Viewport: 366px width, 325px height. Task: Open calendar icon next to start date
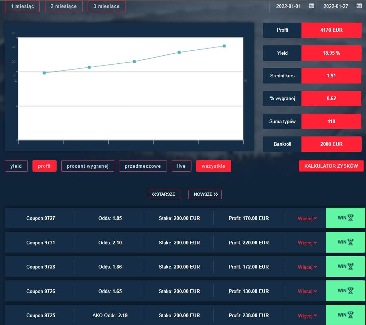point(312,6)
